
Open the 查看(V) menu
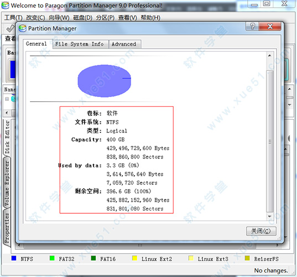point(127,18)
